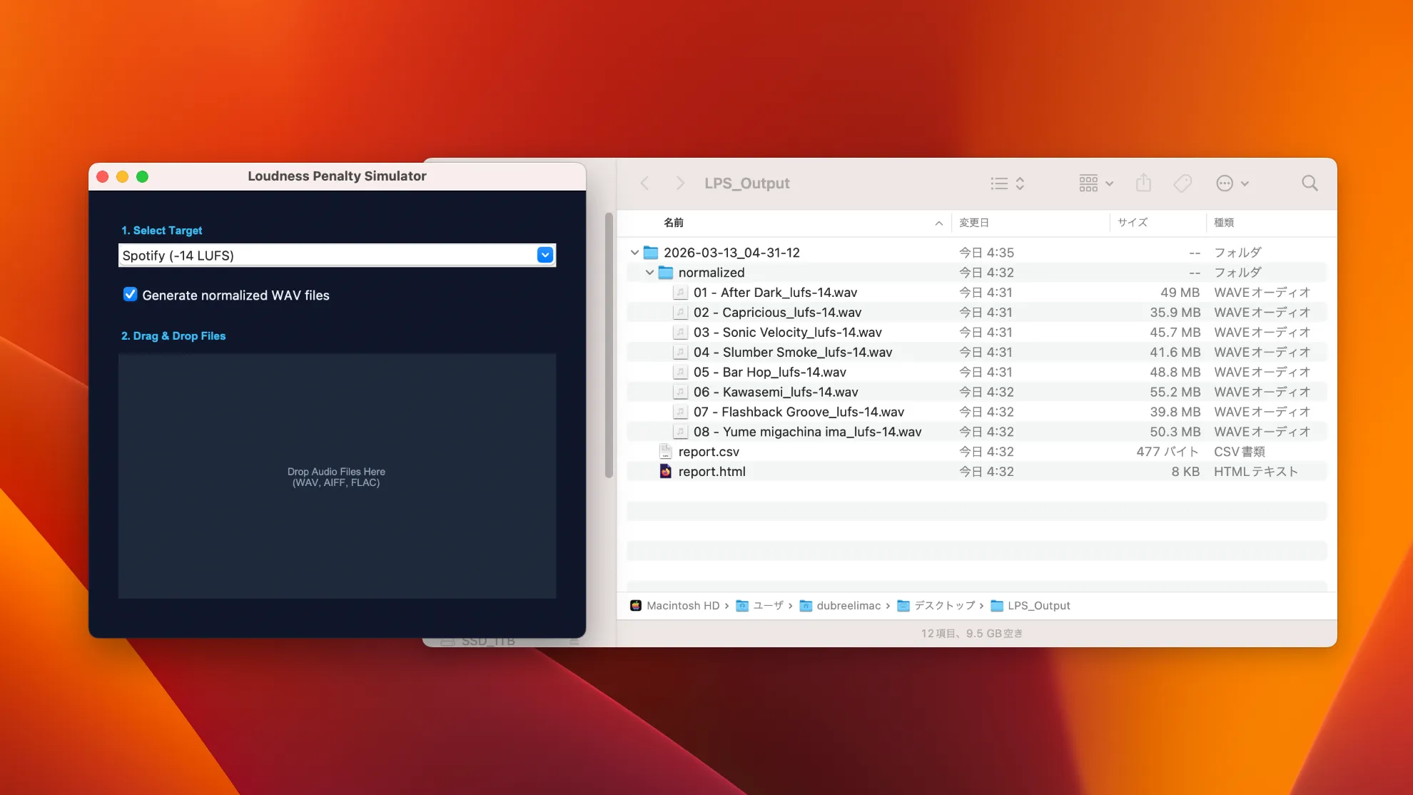Collapse the normalized folder
Image resolution: width=1413 pixels, height=795 pixels.
(x=649, y=272)
